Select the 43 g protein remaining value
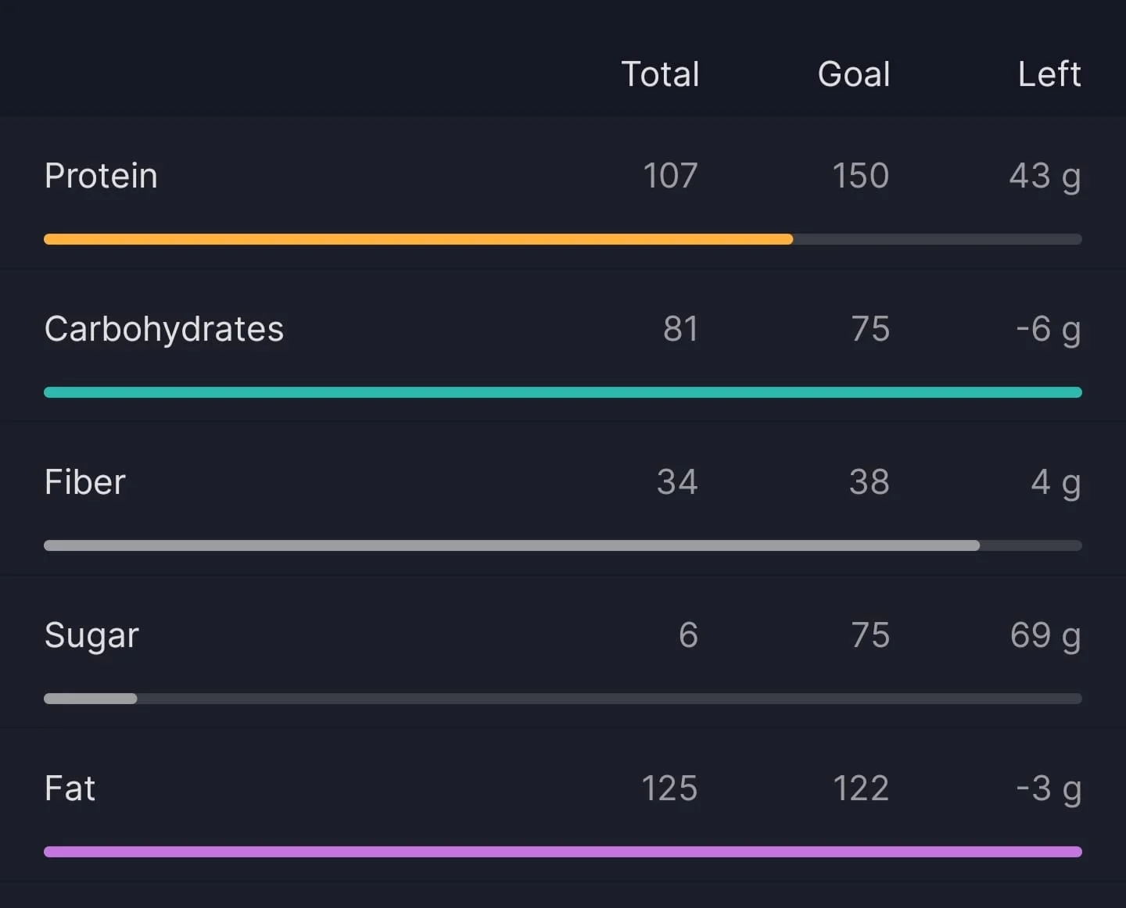Image resolution: width=1126 pixels, height=908 pixels. coord(1045,177)
